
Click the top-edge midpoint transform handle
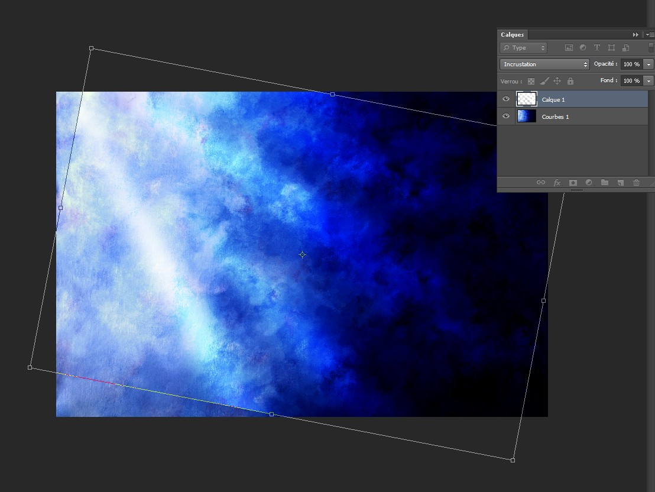point(332,95)
